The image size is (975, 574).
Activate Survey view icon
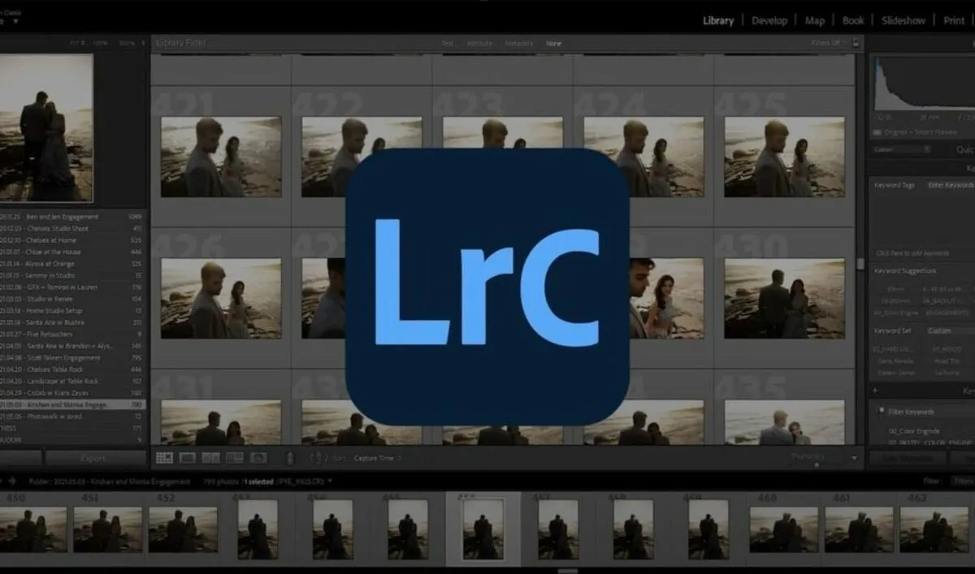click(x=235, y=457)
